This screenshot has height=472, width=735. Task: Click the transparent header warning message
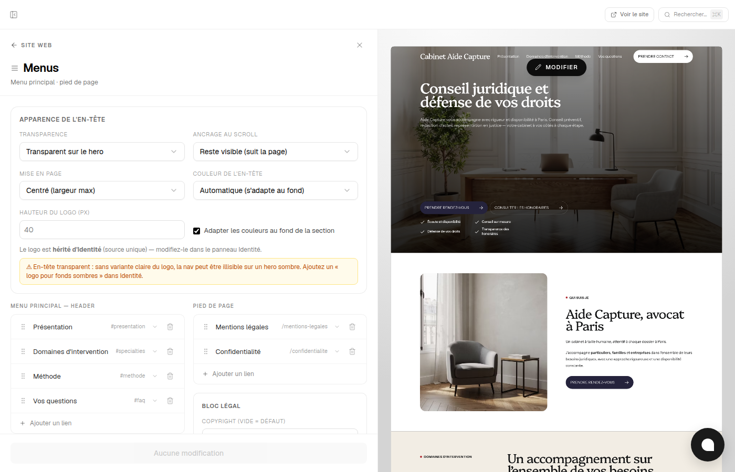(188, 271)
